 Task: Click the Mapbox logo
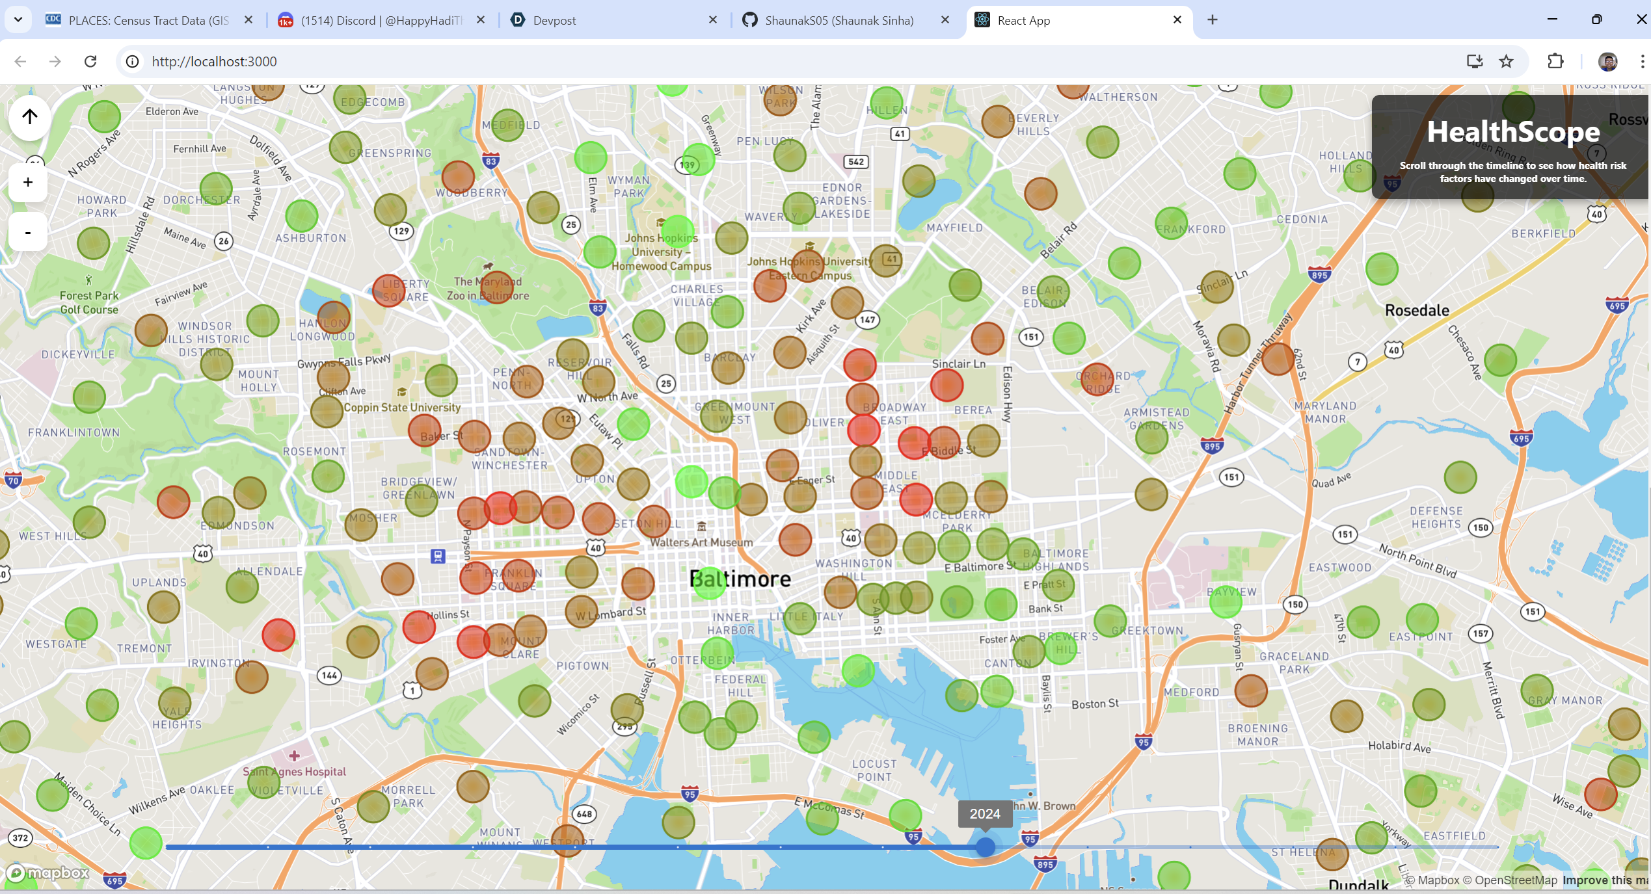48,873
